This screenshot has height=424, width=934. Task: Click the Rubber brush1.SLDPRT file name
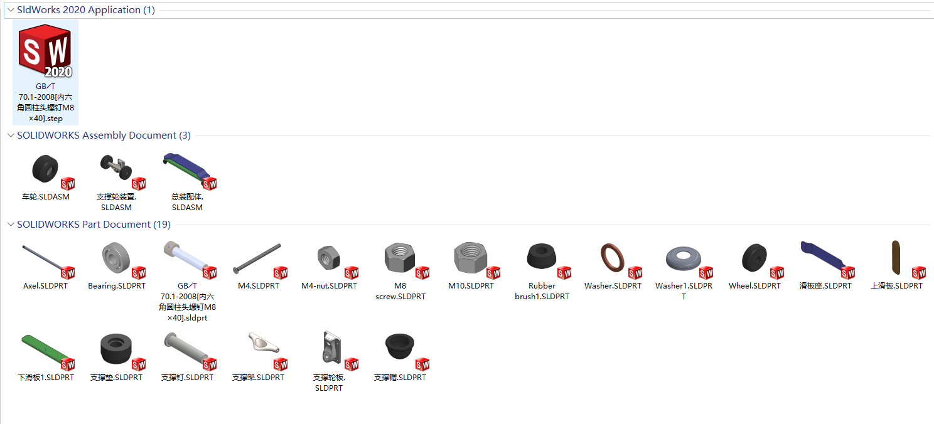(x=542, y=291)
